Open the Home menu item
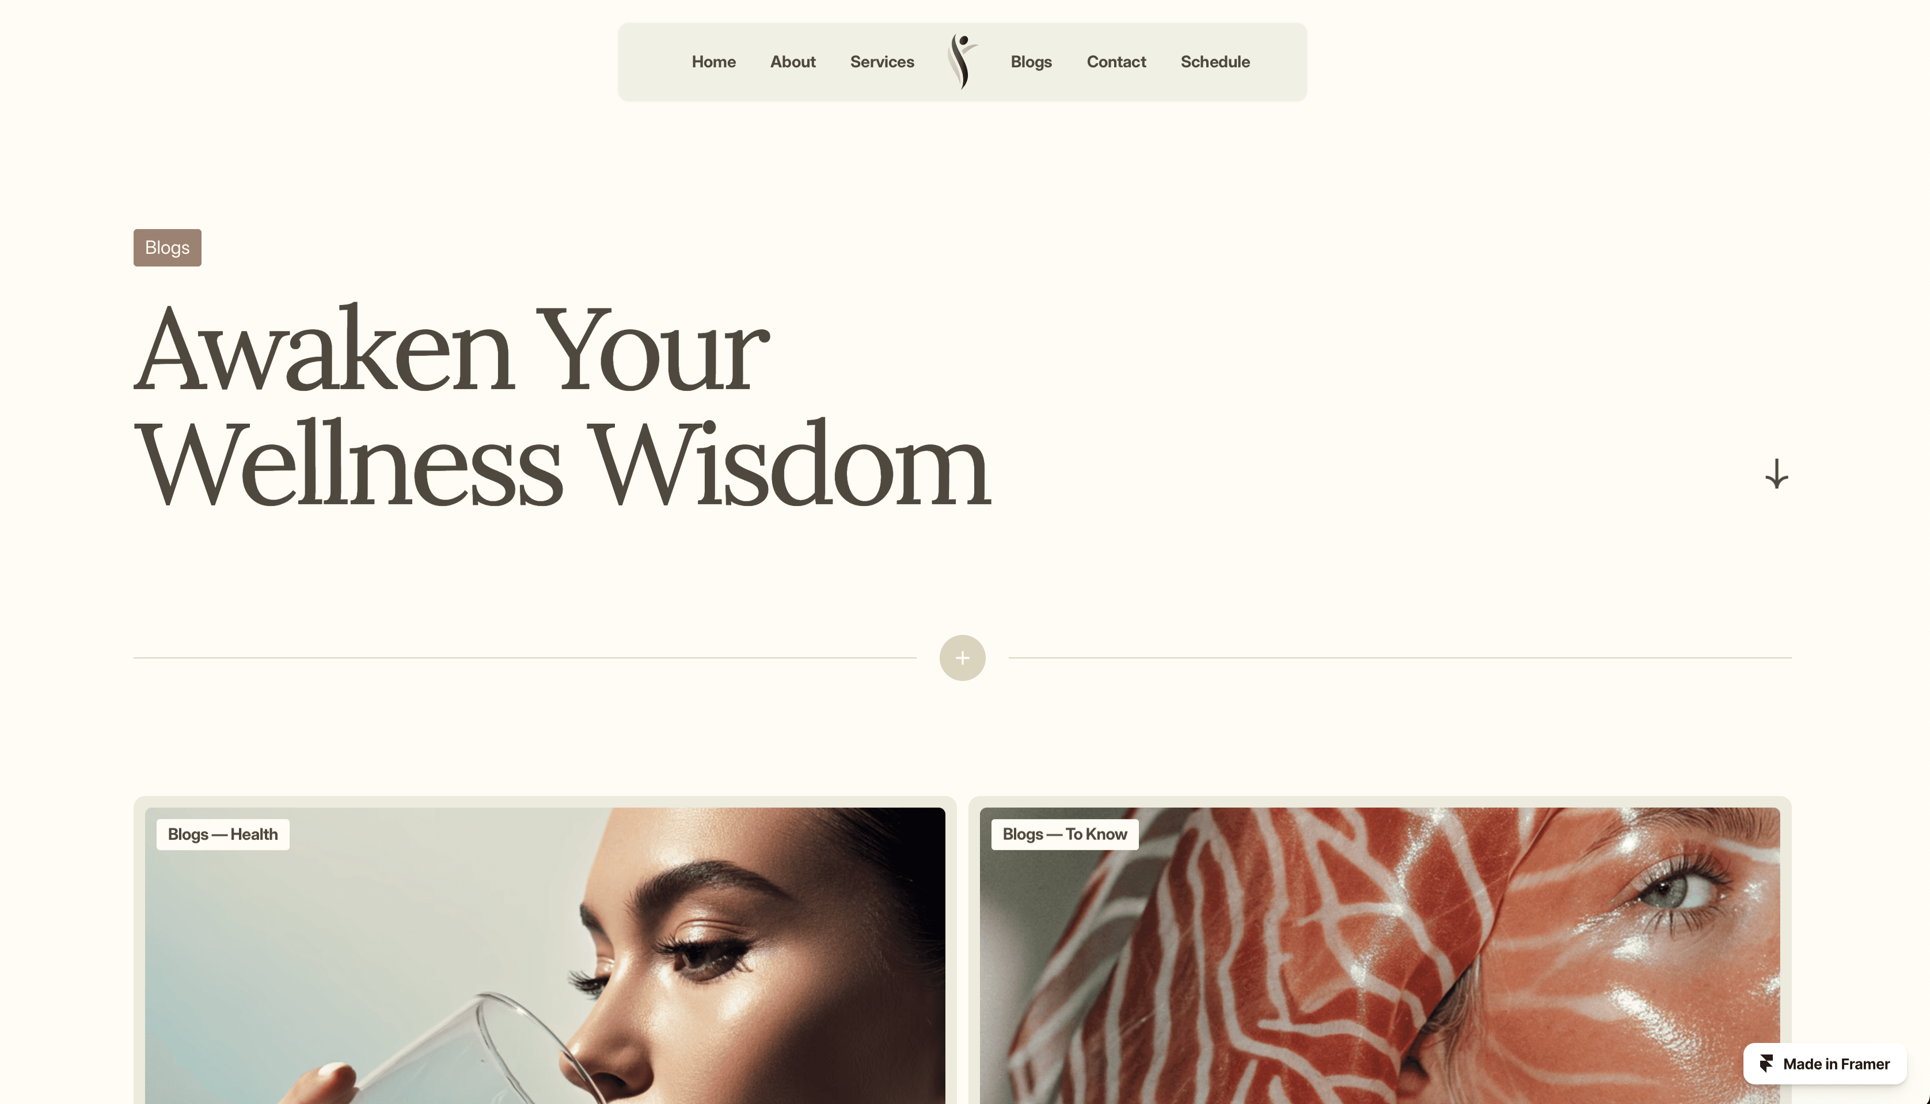This screenshot has height=1104, width=1930. (713, 62)
